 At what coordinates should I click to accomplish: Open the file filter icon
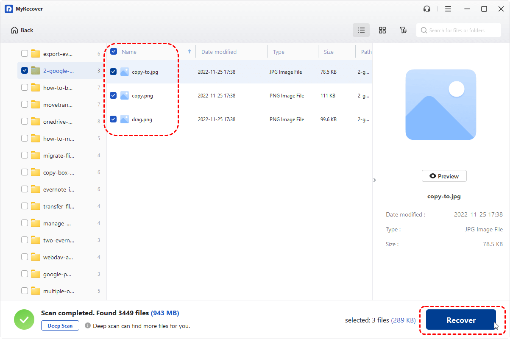(x=403, y=30)
